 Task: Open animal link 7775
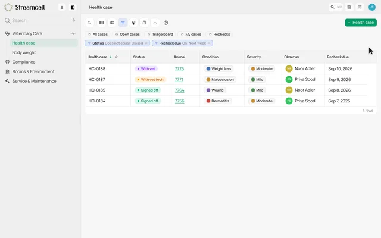tap(179, 69)
